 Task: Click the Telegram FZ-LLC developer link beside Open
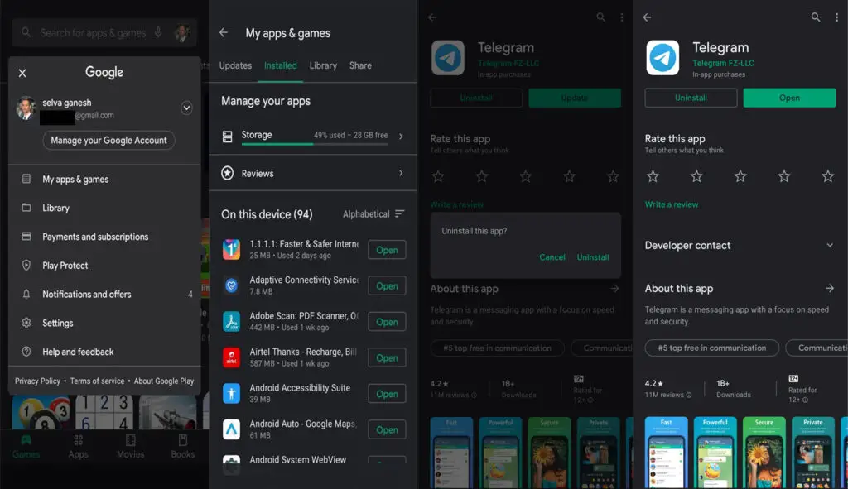click(x=723, y=63)
